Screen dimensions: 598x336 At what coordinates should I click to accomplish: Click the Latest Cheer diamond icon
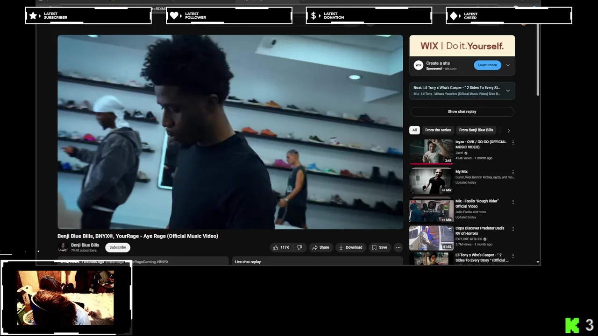tap(454, 15)
